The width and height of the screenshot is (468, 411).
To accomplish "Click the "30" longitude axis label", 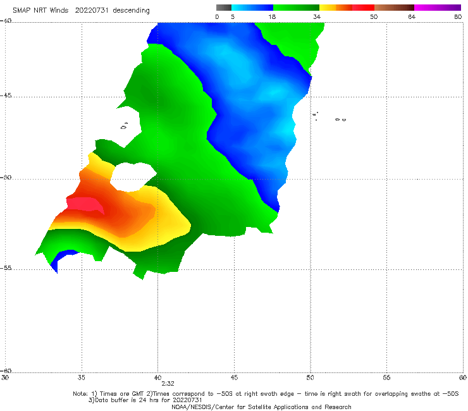I will (5, 377).
